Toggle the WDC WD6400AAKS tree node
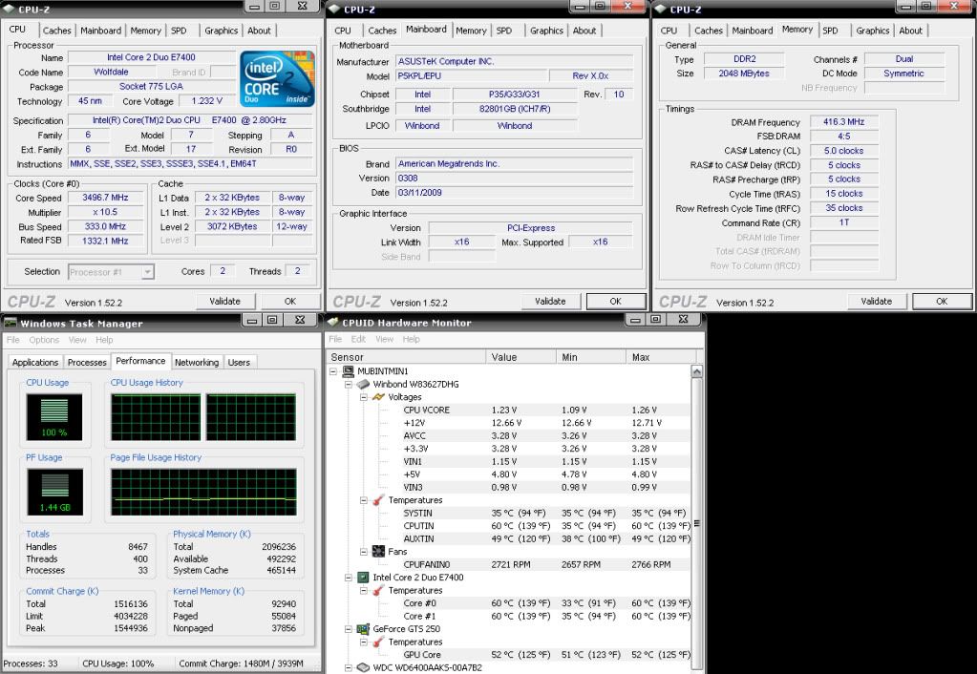This screenshot has width=977, height=674. pyautogui.click(x=349, y=667)
